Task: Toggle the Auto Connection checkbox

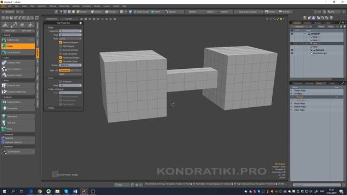Action: [60, 54]
